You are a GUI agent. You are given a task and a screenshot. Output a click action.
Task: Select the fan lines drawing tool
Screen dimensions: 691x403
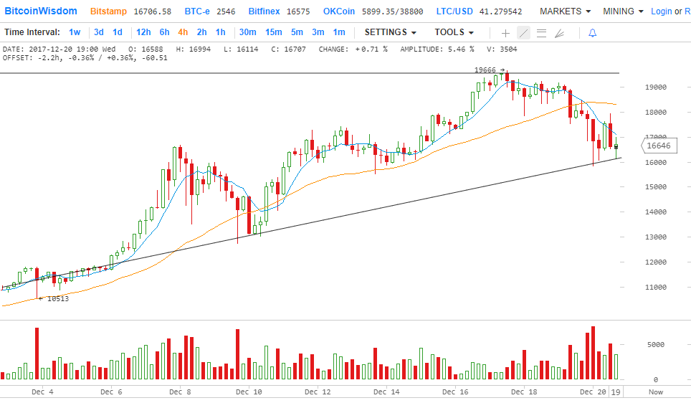pos(559,33)
